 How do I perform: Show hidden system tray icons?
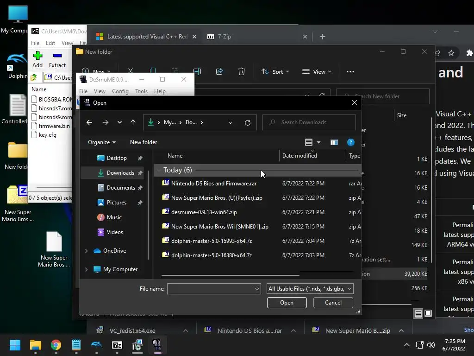(407, 345)
